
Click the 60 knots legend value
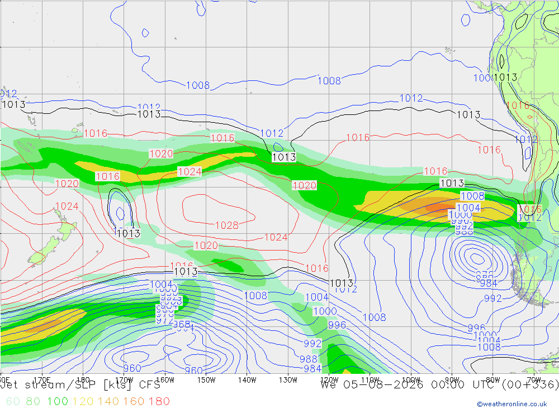(13, 401)
